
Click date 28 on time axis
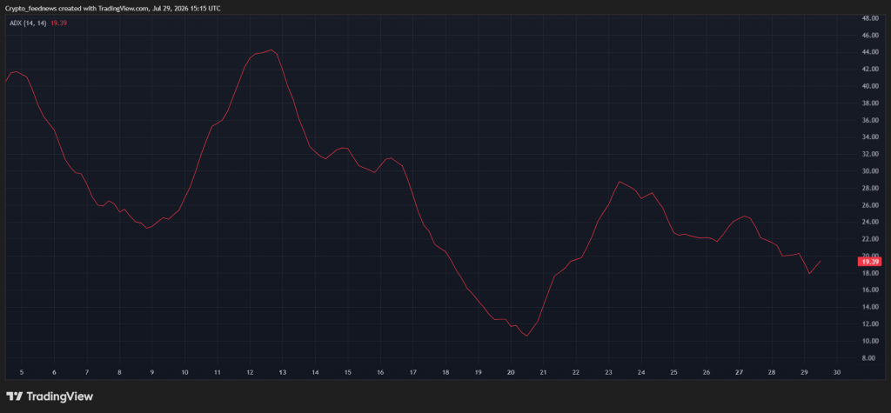[772, 373]
